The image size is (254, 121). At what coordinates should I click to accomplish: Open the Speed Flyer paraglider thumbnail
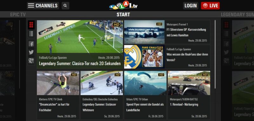[x=145, y=83]
